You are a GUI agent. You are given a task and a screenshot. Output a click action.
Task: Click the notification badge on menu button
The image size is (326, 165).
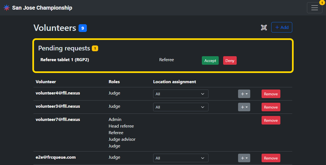322,3
